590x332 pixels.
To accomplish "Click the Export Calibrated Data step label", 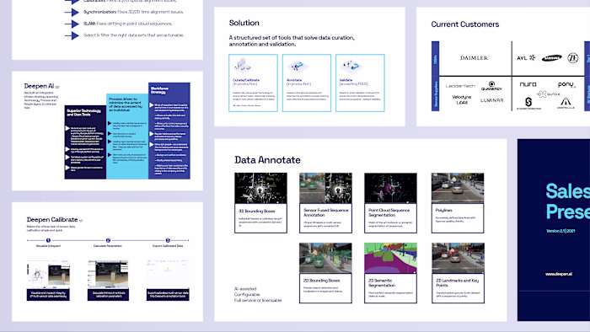I will coord(168,246).
